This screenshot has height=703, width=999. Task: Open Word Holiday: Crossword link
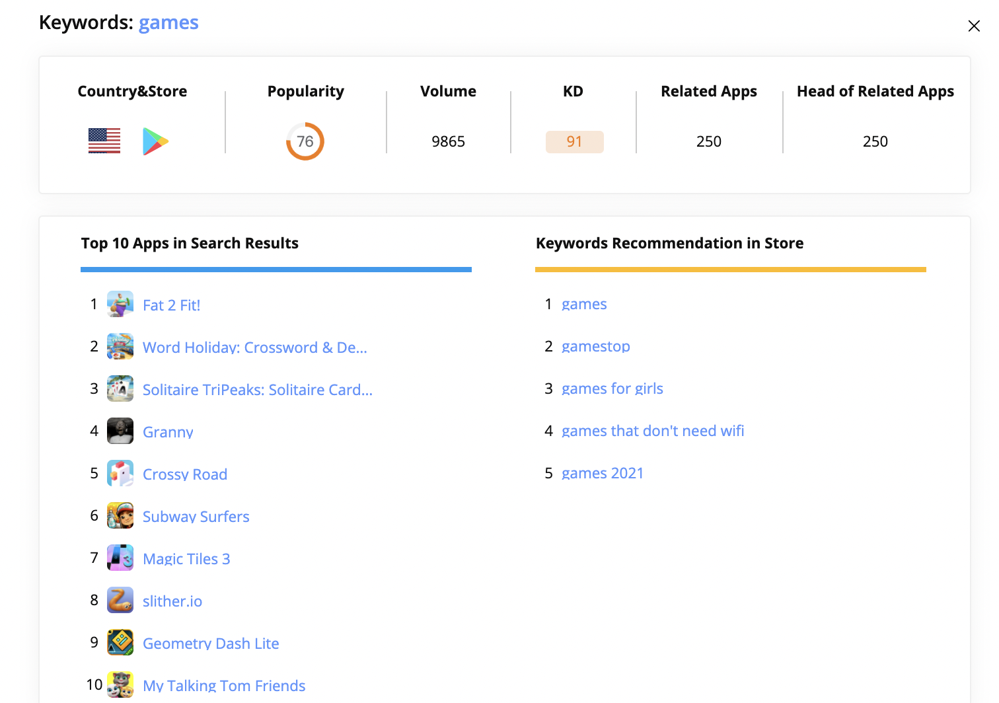tap(255, 348)
